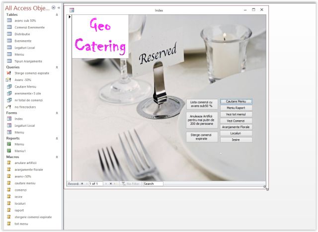Click the nr total de comenzi query icon
Viewport: 318px width, 232px height.
[9, 100]
